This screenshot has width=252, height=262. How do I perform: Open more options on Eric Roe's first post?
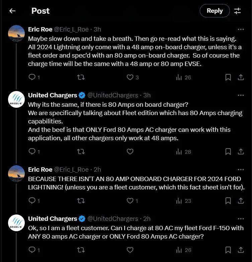pos(241,29)
